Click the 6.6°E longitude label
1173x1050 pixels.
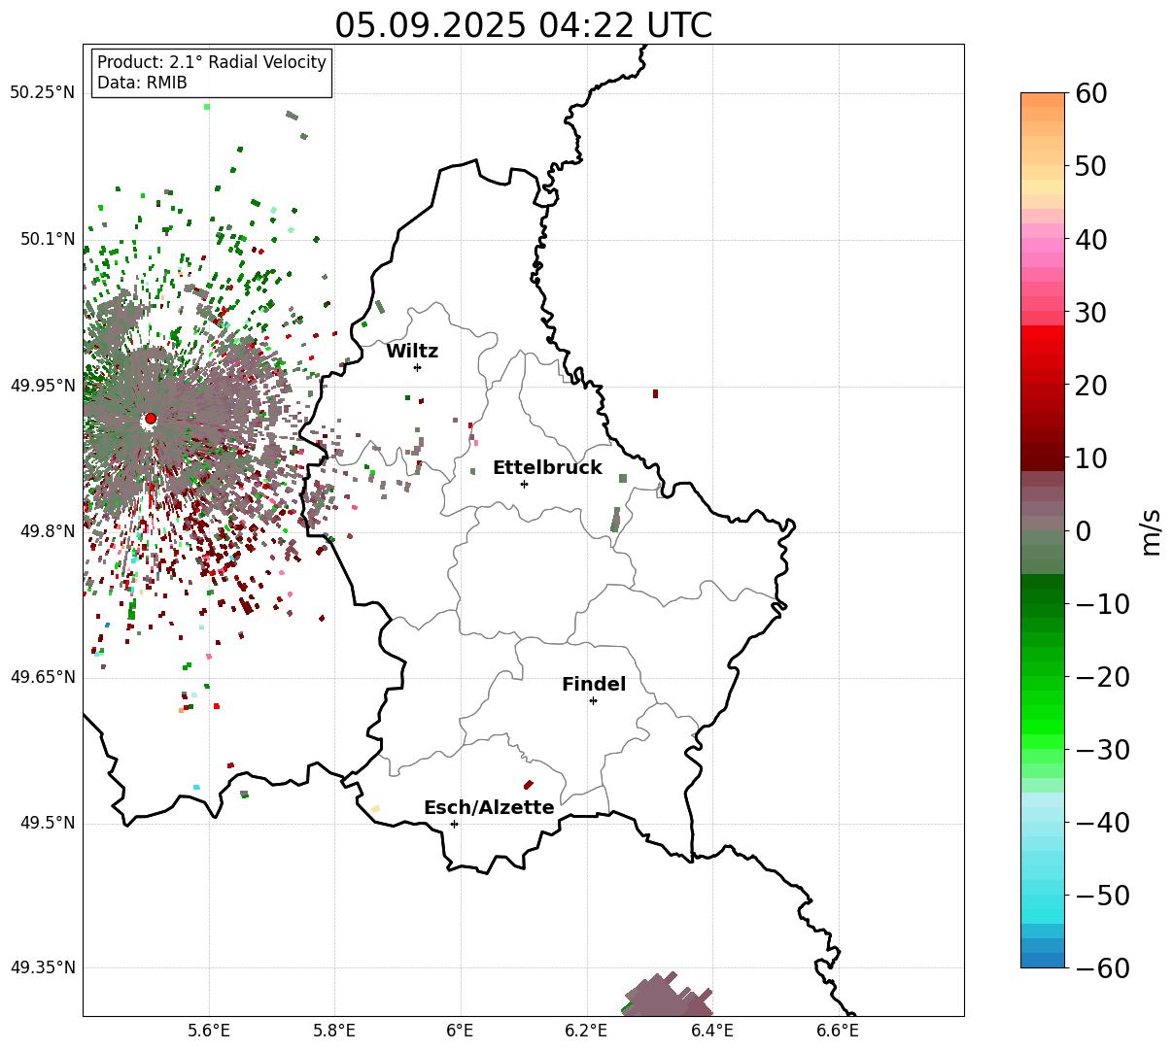[838, 1030]
